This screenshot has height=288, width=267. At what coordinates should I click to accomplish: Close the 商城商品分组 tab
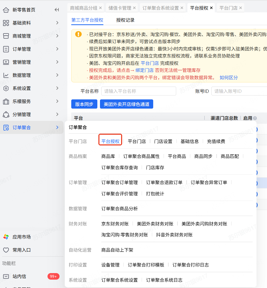point(100,8)
